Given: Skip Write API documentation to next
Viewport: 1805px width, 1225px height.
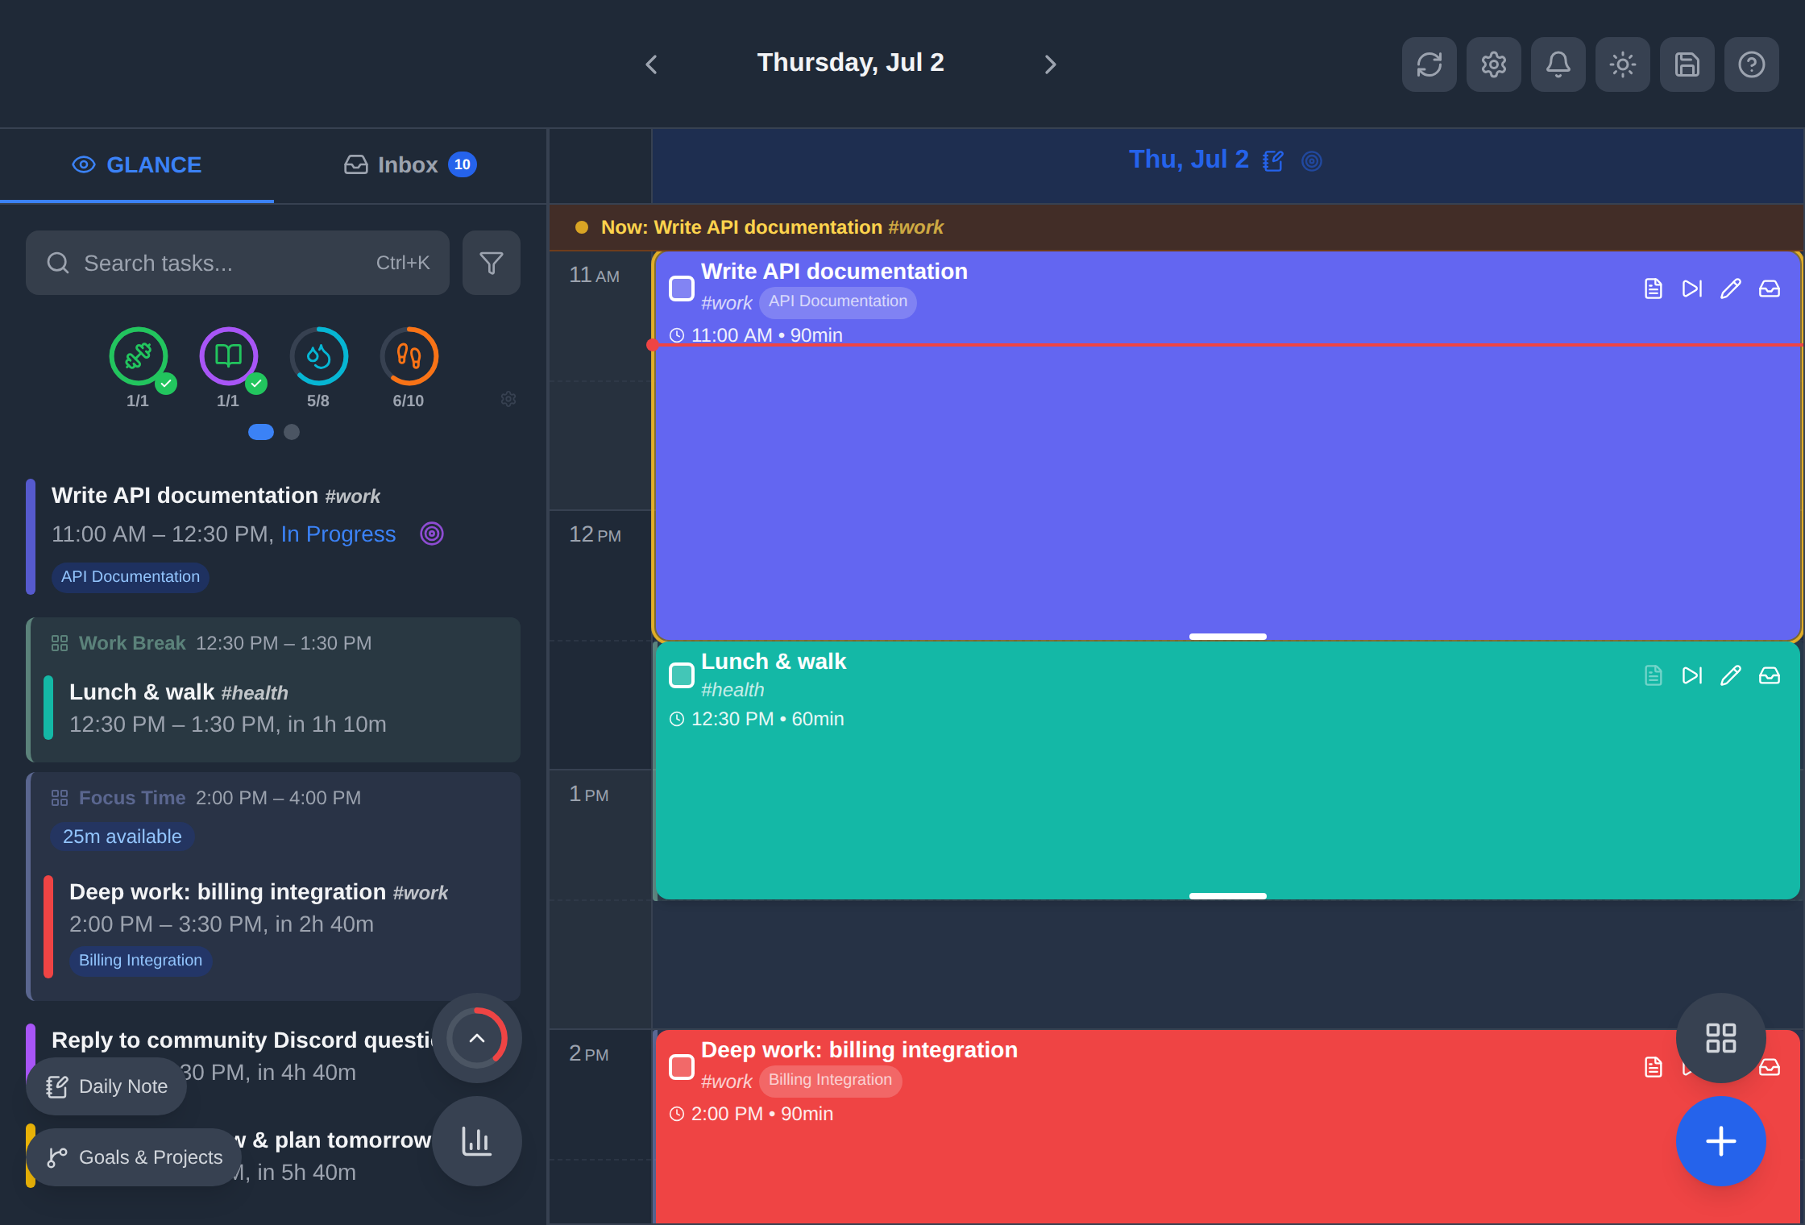Looking at the screenshot, I should pos(1692,289).
